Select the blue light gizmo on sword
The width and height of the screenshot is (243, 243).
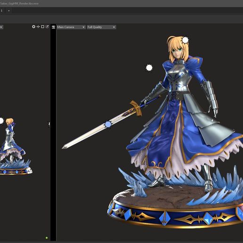[108, 124]
